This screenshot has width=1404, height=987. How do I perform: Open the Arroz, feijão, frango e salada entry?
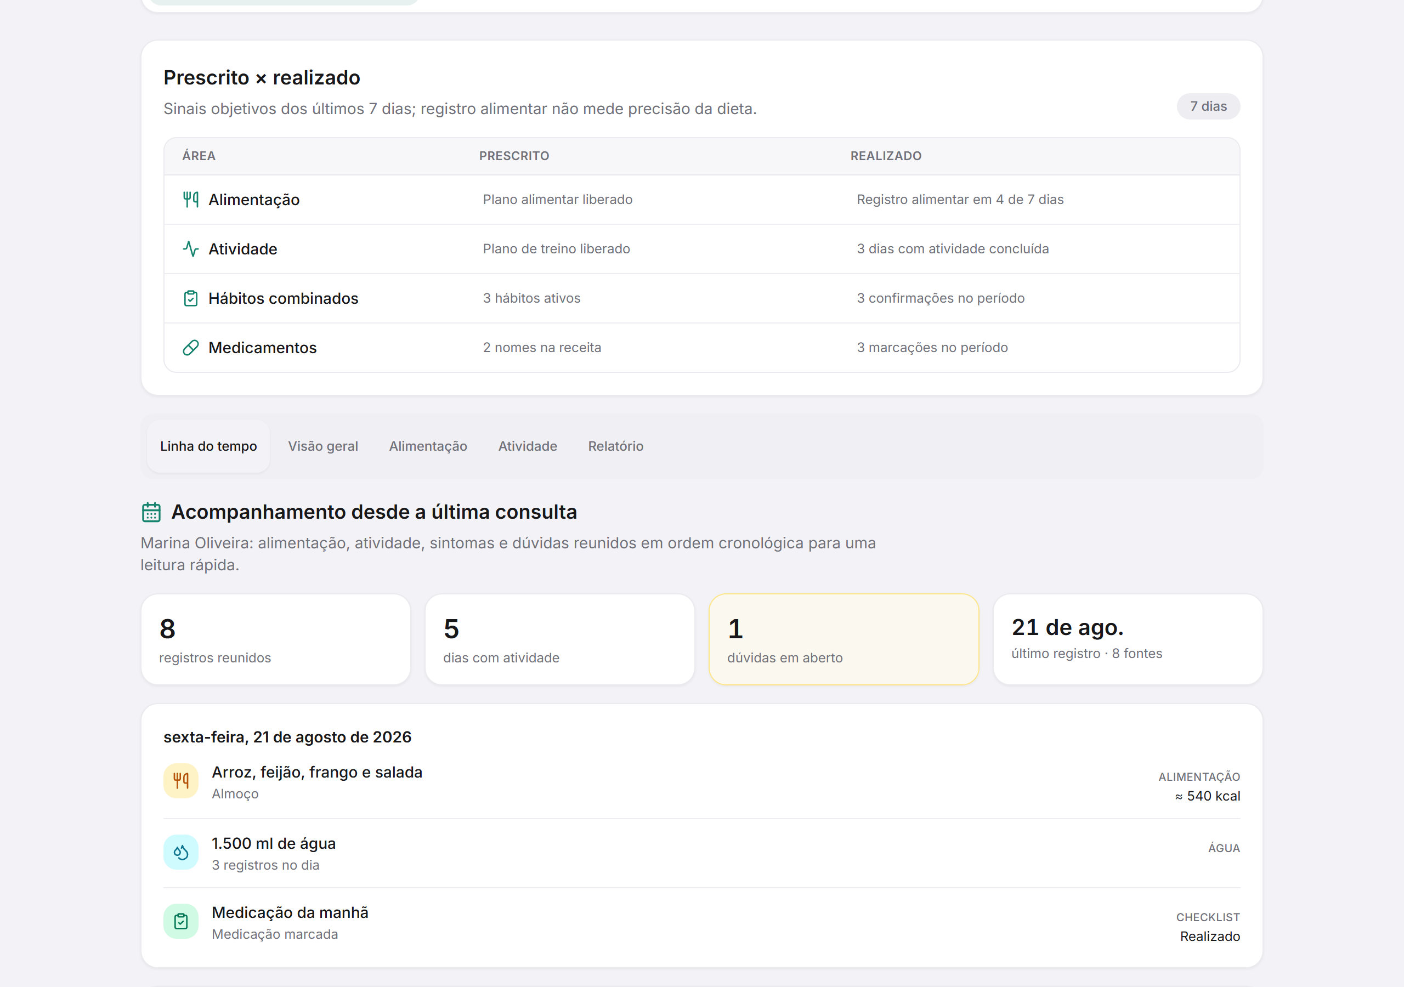[x=702, y=783]
